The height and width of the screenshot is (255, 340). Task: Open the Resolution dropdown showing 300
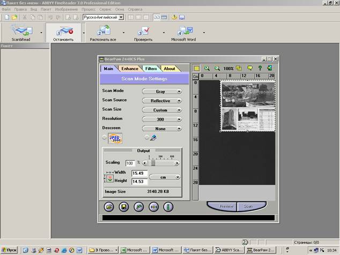(x=162, y=119)
